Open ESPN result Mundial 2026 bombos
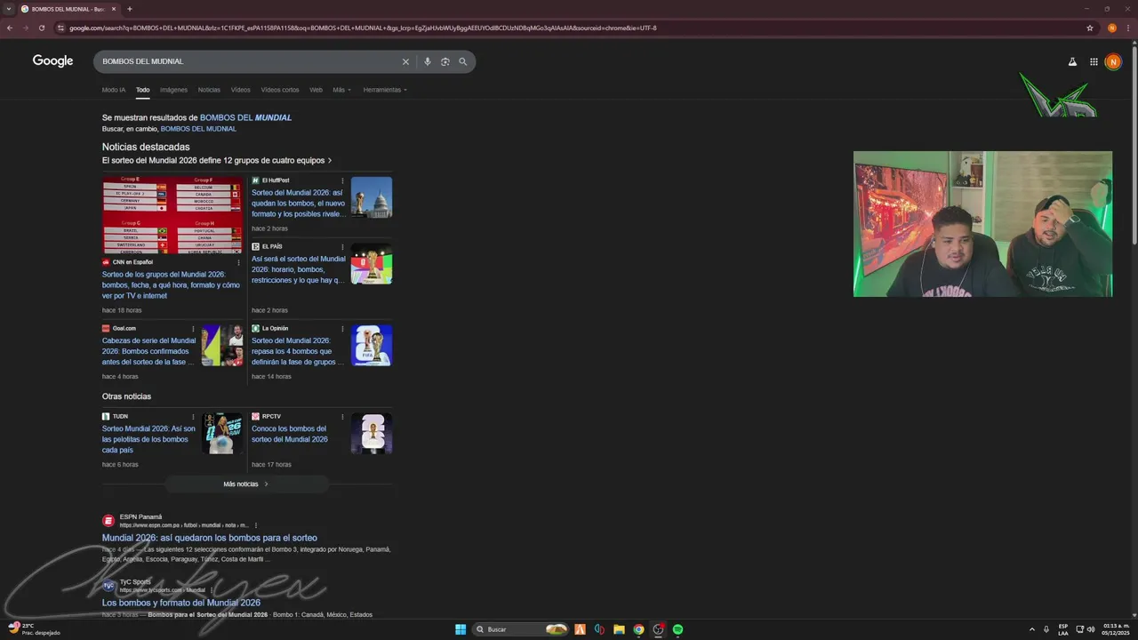 (209, 538)
